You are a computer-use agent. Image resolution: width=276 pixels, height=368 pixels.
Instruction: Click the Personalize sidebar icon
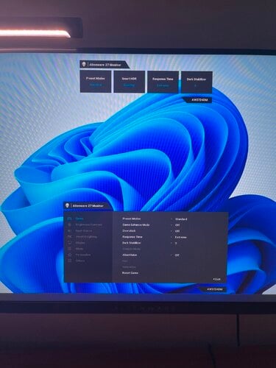pos(70,255)
